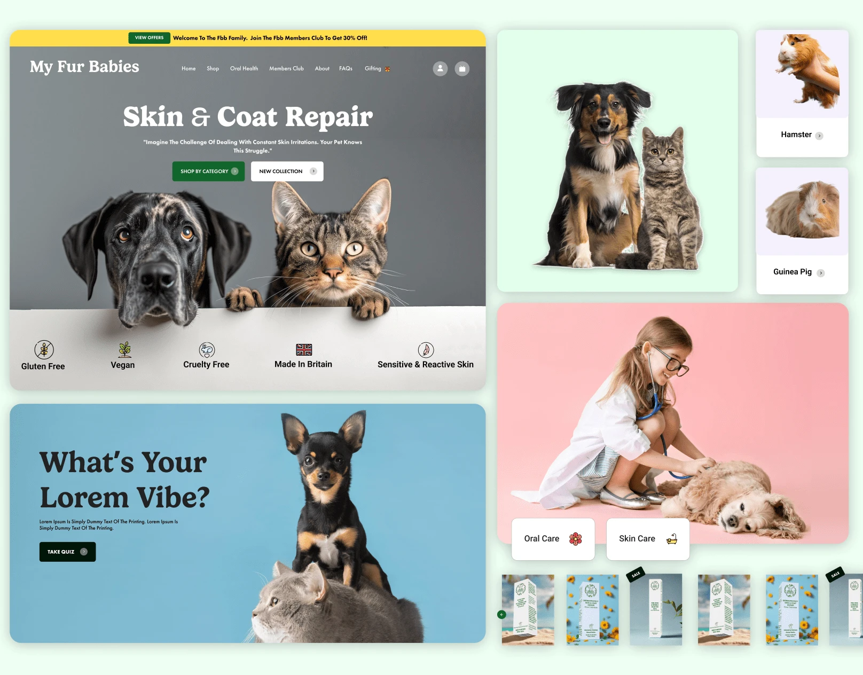Image resolution: width=863 pixels, height=675 pixels.
Task: Expand the Hamster category arrow
Action: (819, 136)
